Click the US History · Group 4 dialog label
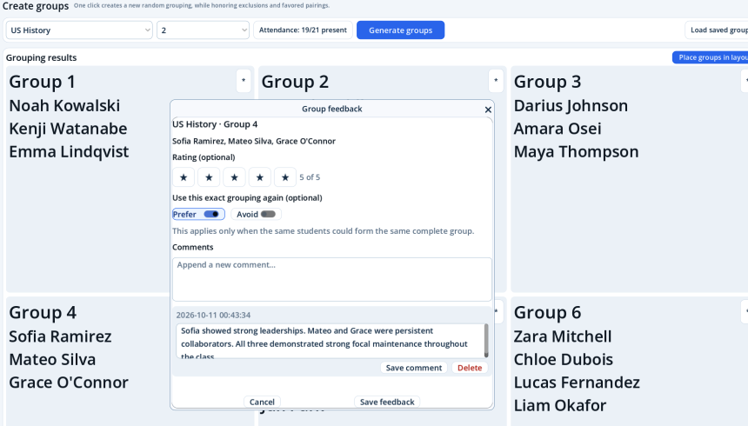 point(215,124)
